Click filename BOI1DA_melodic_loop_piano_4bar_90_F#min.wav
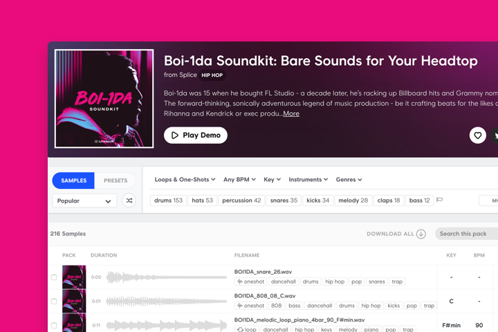Screen dimensions: 498x332 299,320
